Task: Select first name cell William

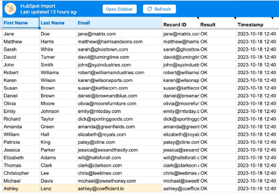Action: click(21, 134)
